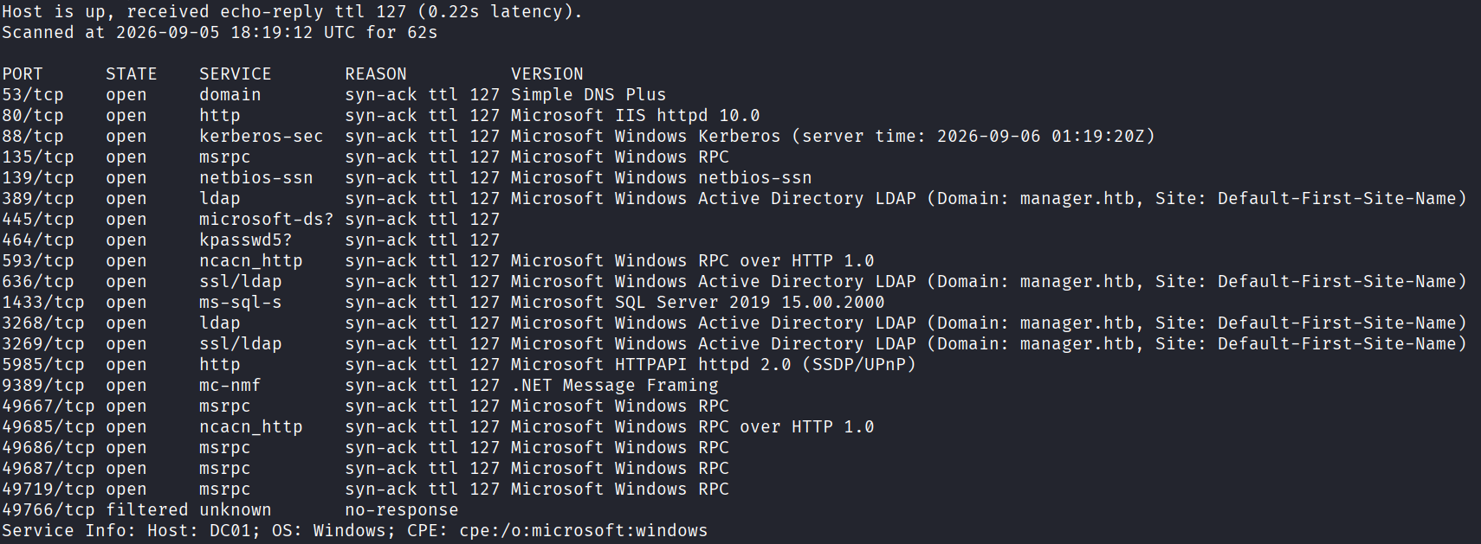Click the 1433/tcp port entry
Screen dimensions: 1481x544
(x=43, y=302)
